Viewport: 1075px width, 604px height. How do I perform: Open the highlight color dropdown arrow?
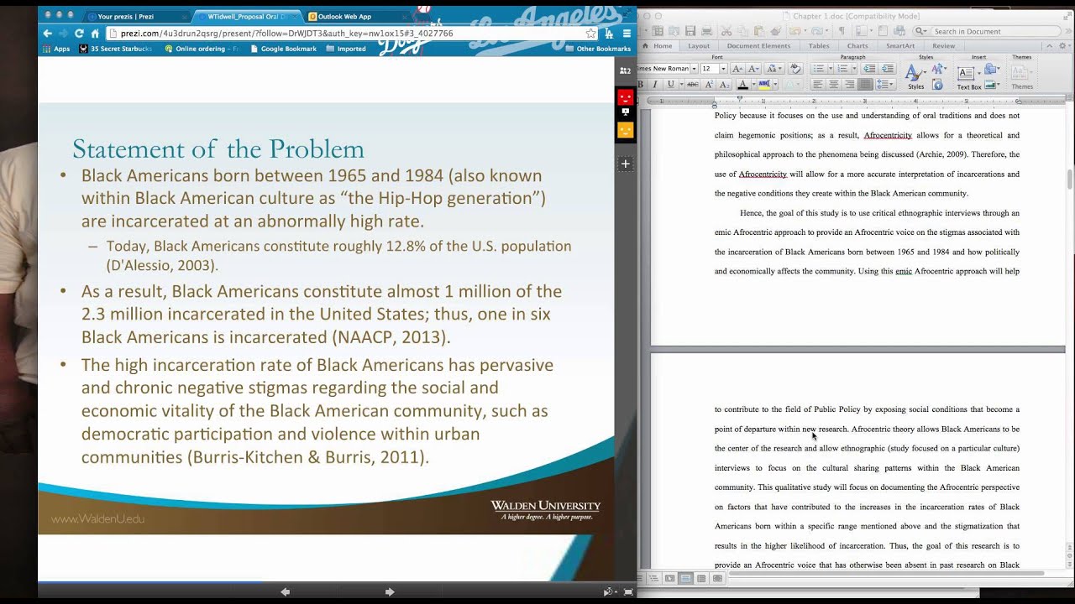click(x=775, y=84)
